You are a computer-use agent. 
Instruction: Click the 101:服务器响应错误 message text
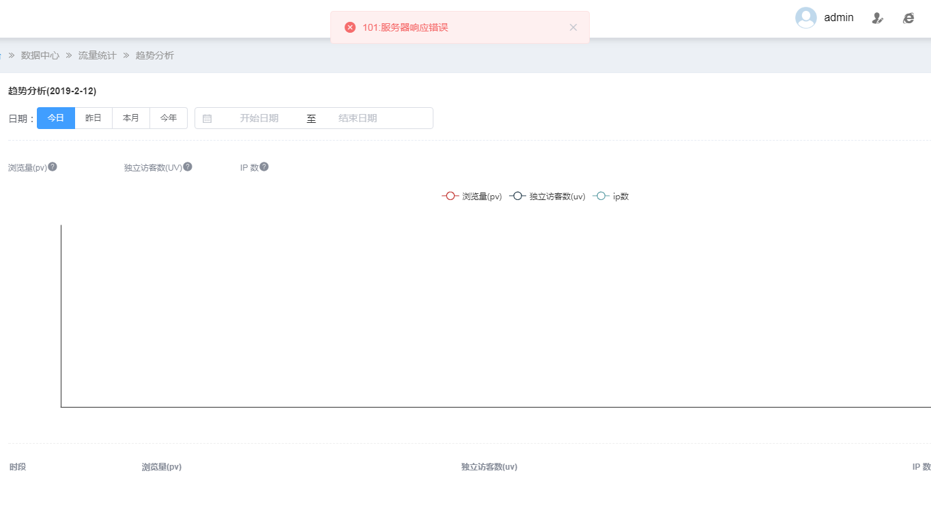pos(405,27)
